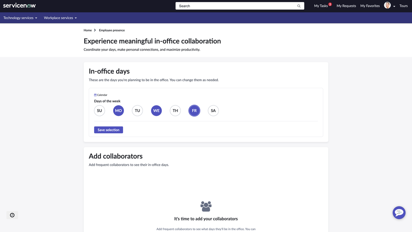This screenshot has height=232, width=412.
Task: Open My Tasks
Action: click(321, 6)
